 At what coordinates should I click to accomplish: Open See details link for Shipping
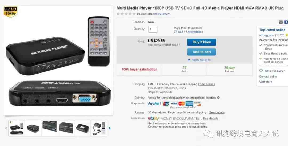(x=207, y=84)
